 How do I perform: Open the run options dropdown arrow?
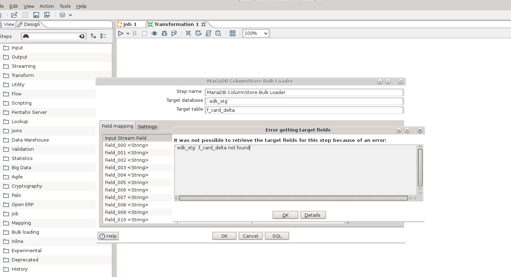128,33
